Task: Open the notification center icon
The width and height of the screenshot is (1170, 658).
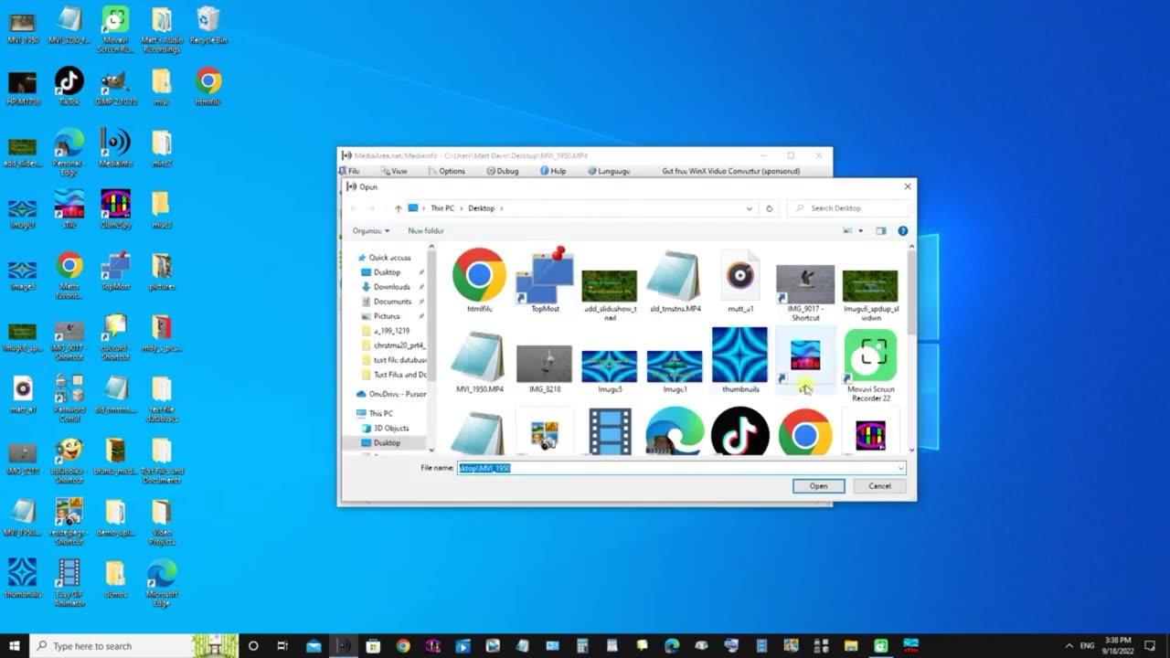Action: pos(1150,646)
